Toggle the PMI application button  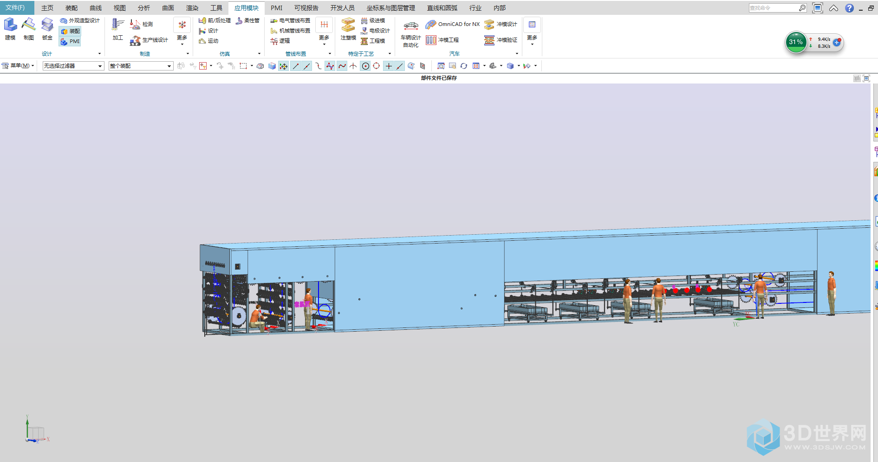[x=70, y=41]
